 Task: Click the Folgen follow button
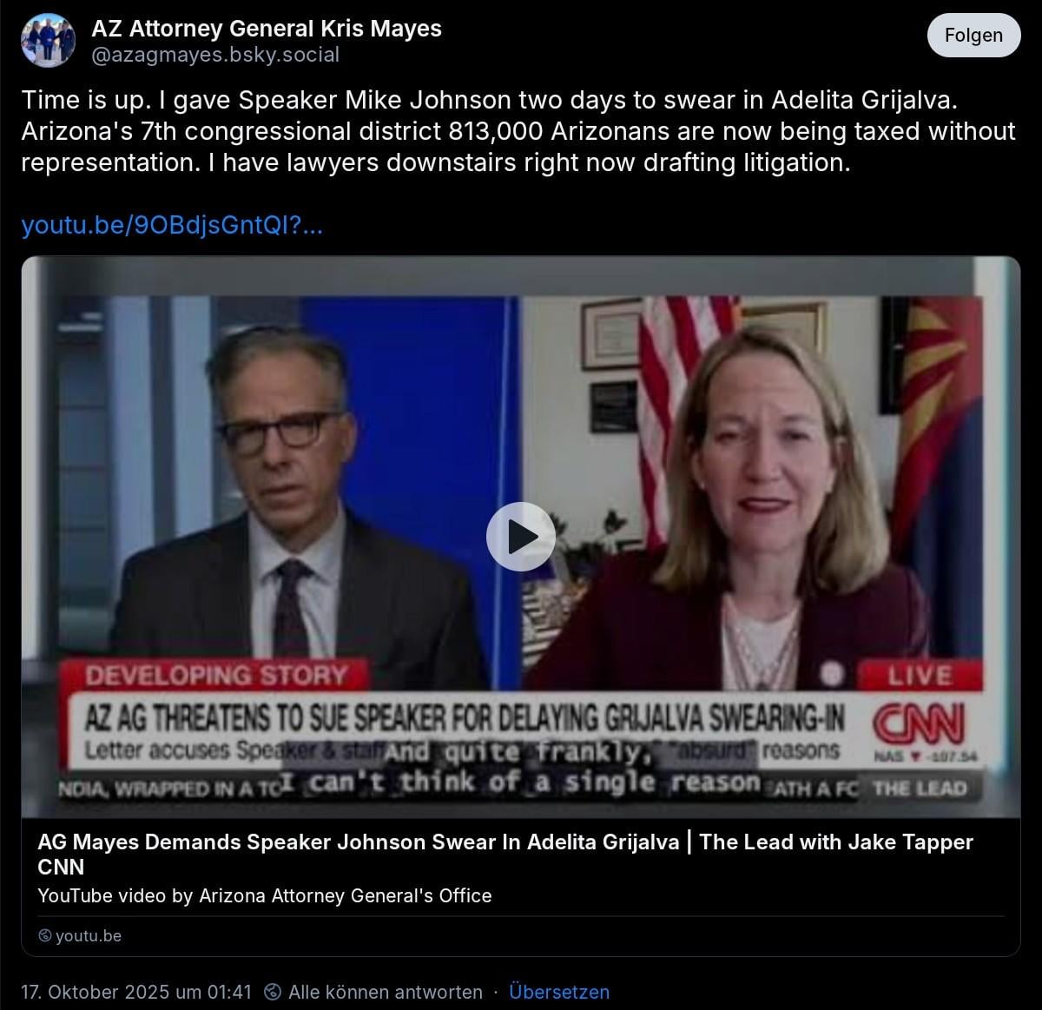click(973, 36)
